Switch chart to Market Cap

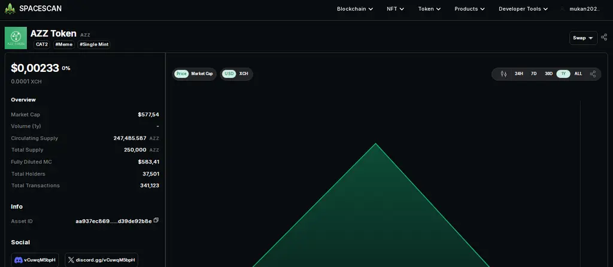pos(202,74)
